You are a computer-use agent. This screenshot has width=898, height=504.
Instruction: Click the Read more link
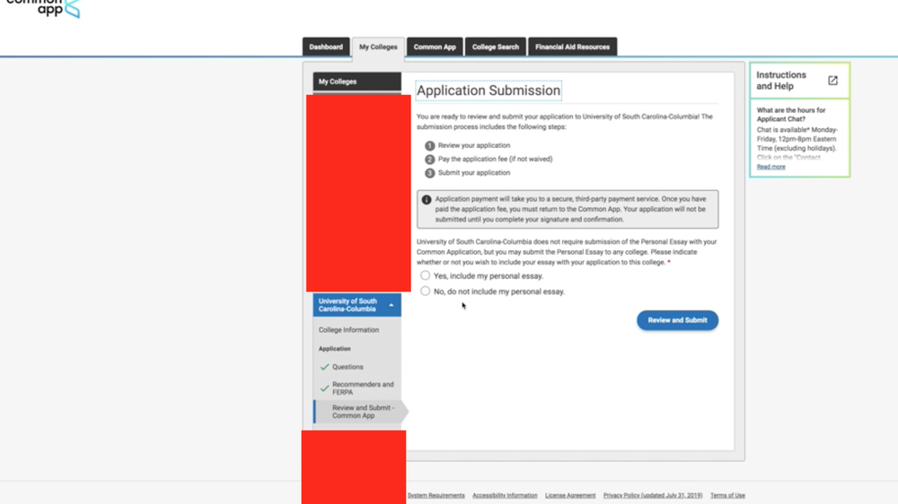[x=770, y=167]
